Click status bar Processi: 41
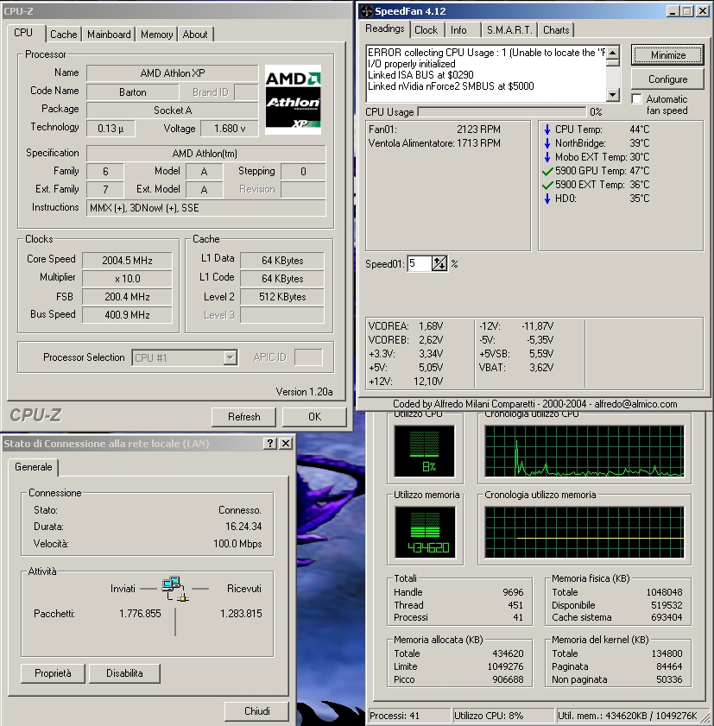Screen dimensions: 714x726 coord(409,716)
